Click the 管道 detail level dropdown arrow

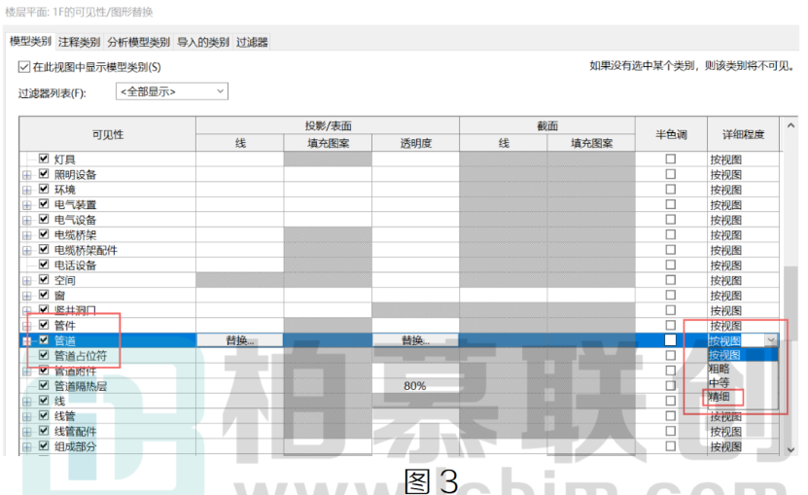pos(771,340)
